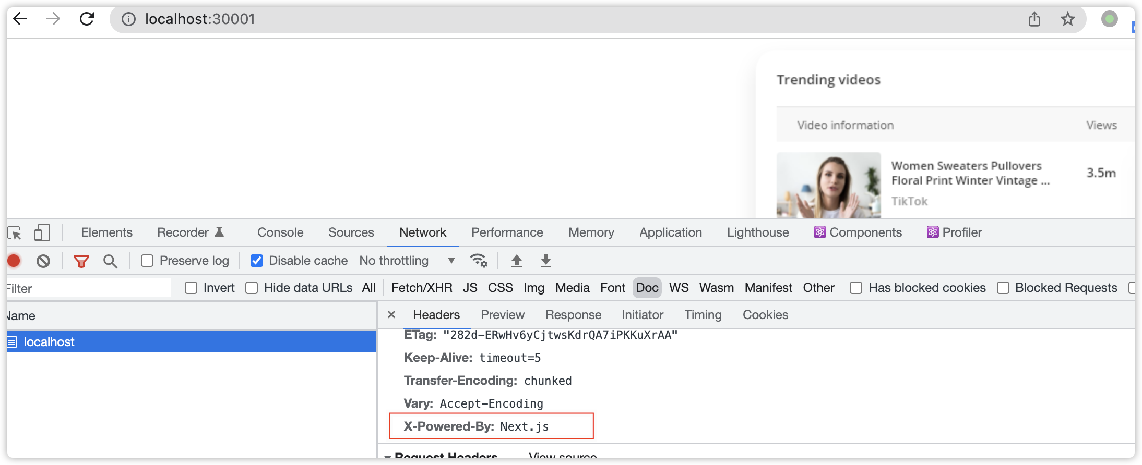The height and width of the screenshot is (465, 1142).
Task: Click the network Filter text field
Action: (x=89, y=288)
